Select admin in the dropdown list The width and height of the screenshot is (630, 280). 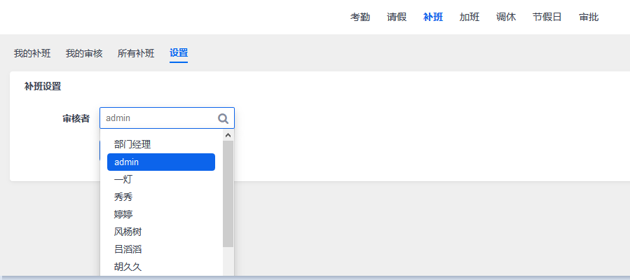(x=161, y=162)
